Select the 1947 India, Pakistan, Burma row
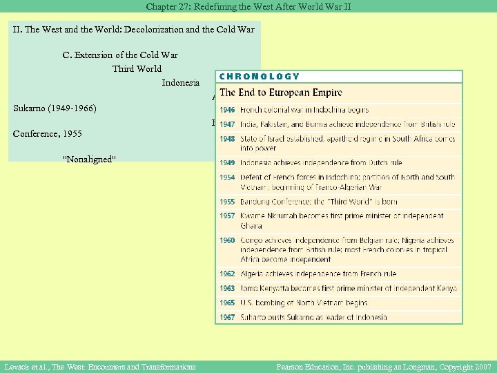 click(338, 124)
